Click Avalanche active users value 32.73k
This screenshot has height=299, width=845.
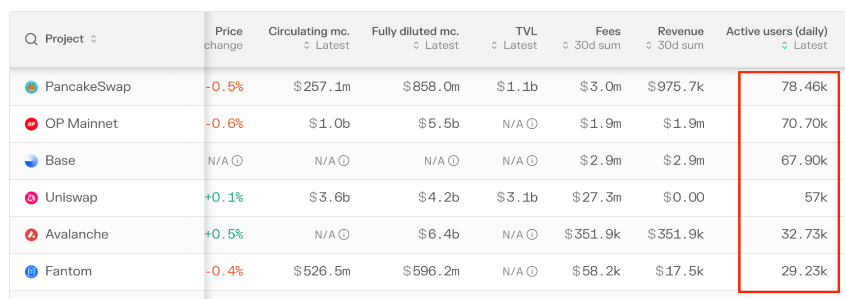pos(804,234)
